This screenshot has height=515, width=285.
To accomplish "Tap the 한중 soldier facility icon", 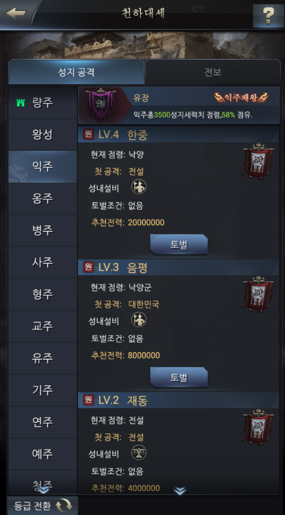I will tap(139, 187).
